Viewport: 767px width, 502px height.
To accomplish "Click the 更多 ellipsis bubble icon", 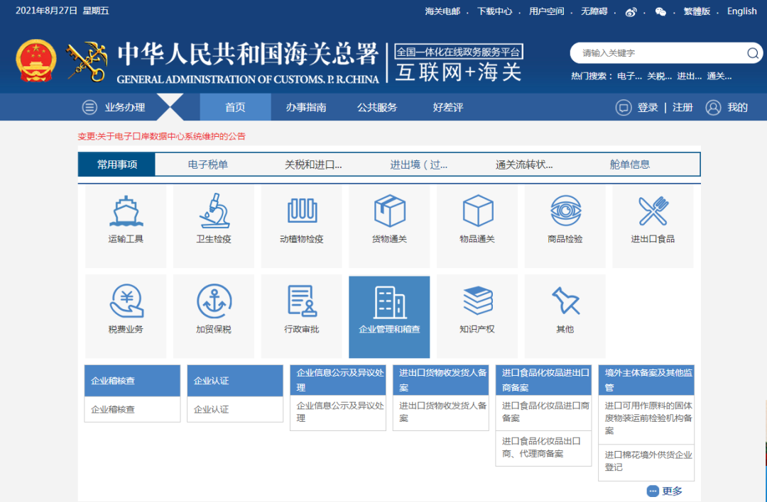I will (653, 491).
